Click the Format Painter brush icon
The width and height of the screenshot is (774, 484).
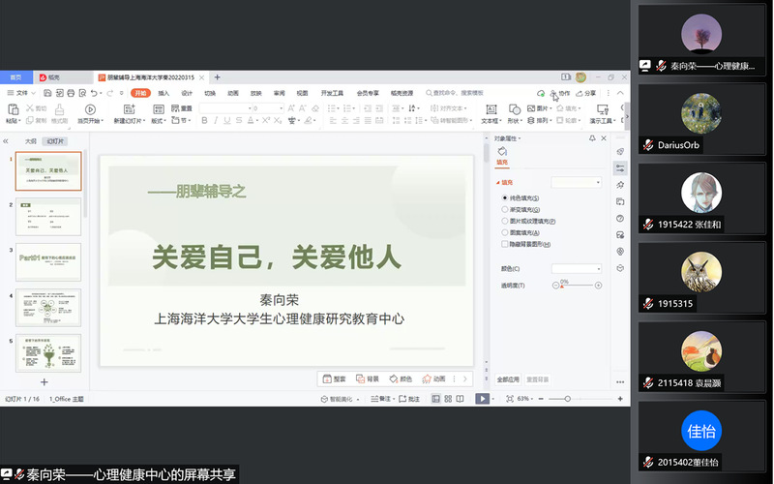click(x=59, y=110)
